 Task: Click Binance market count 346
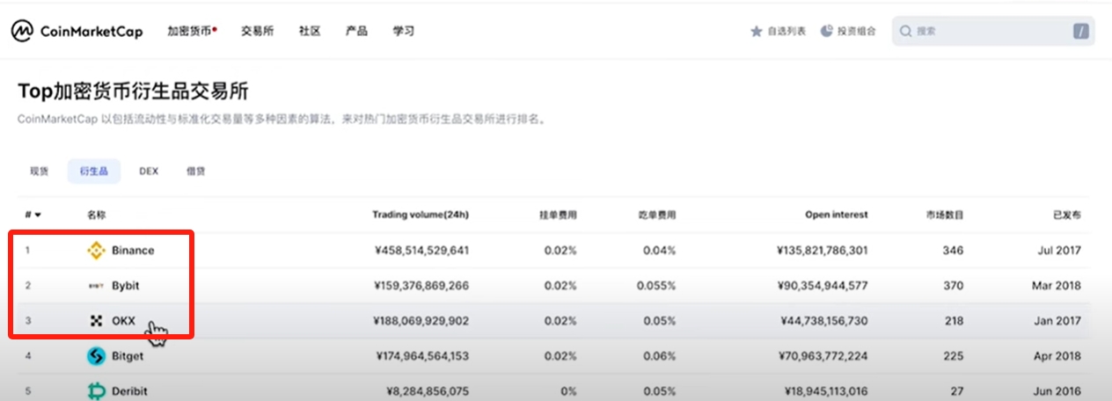[x=954, y=251]
